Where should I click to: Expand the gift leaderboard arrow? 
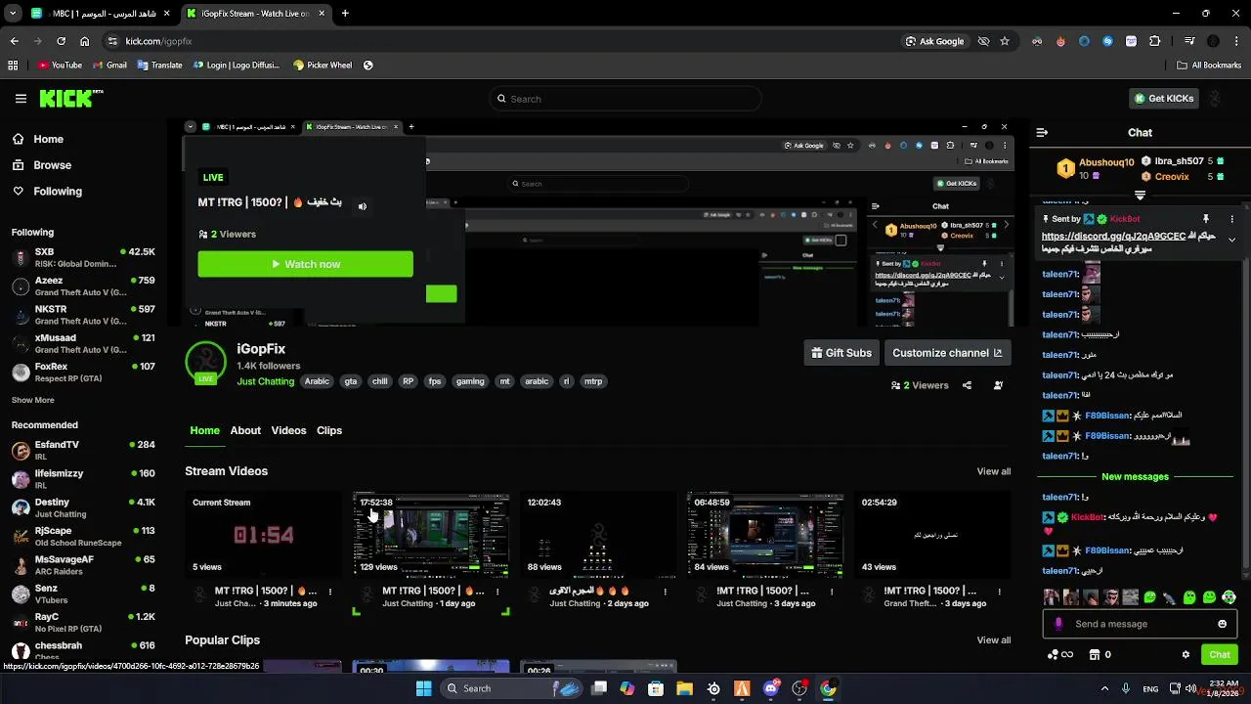(x=1140, y=196)
